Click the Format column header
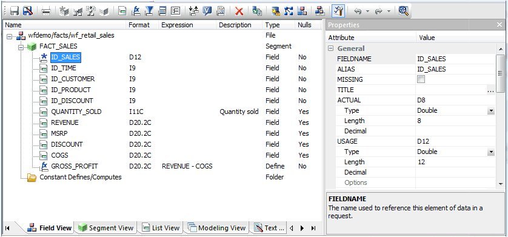The width and height of the screenshot is (508, 237). tap(142, 25)
